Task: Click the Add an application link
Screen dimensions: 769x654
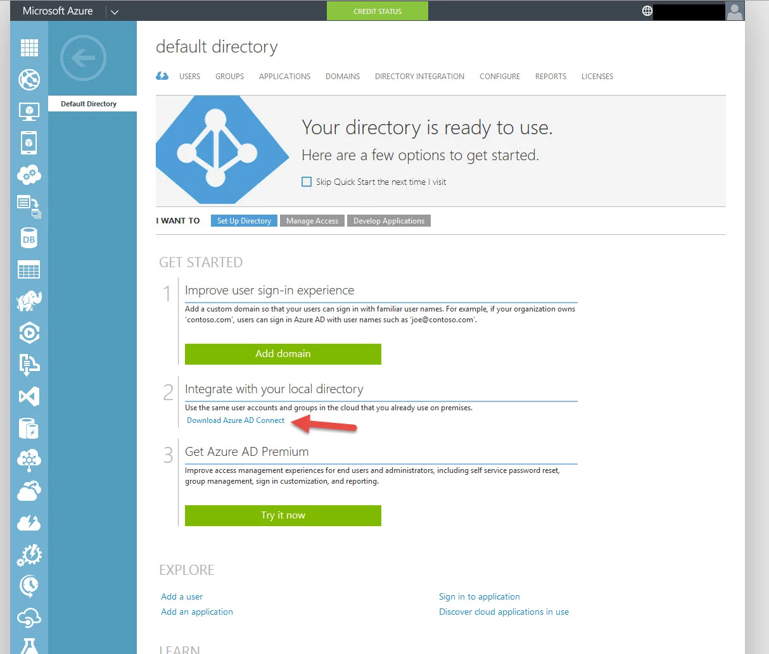Action: click(197, 612)
